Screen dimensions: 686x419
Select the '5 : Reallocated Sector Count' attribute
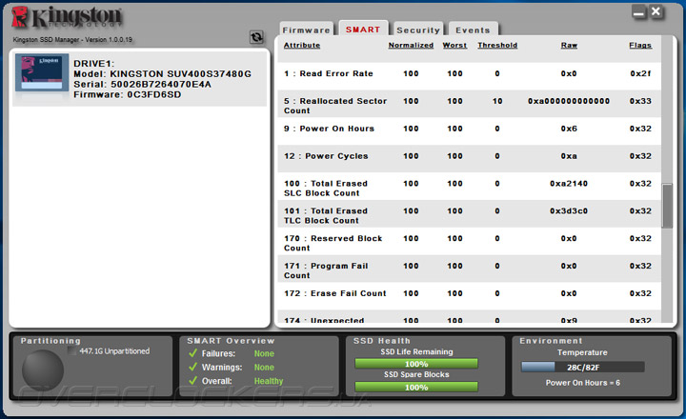pos(335,106)
